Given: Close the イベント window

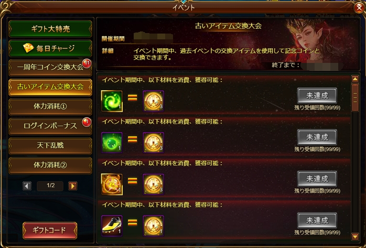Looking at the screenshot, I should click(360, 8).
